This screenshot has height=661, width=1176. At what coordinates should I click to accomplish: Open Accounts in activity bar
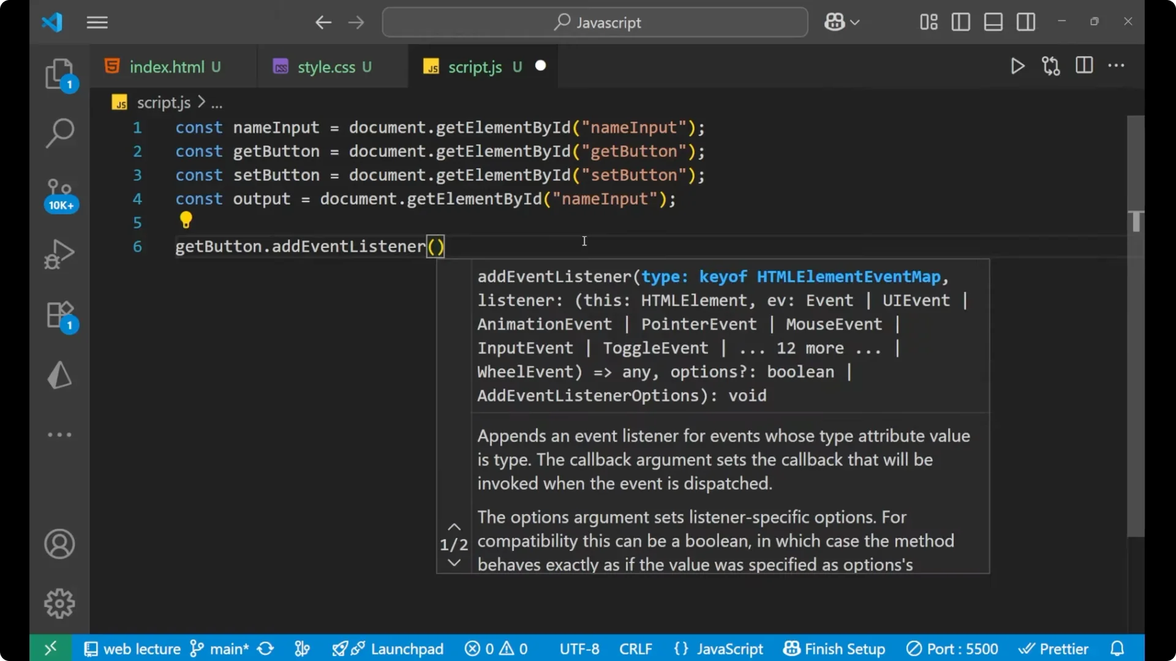[x=59, y=544]
